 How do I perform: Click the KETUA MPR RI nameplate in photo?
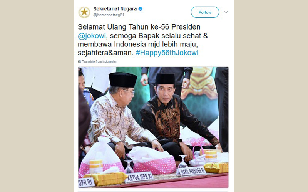[x=139, y=177]
